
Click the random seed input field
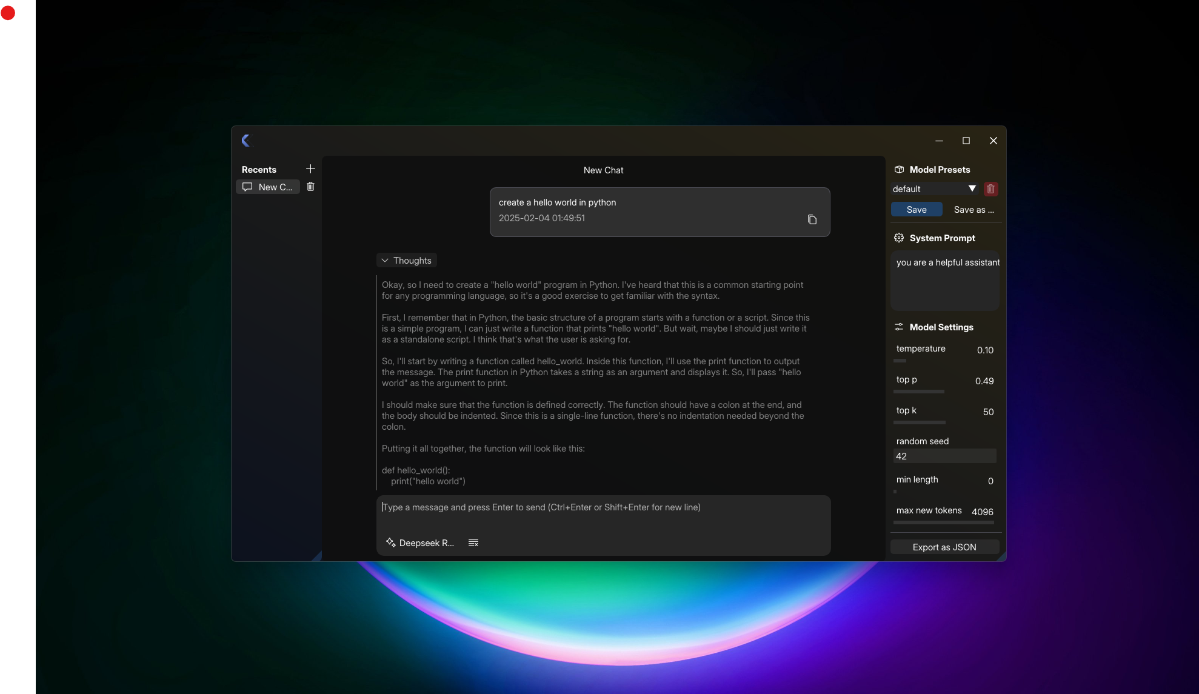944,456
